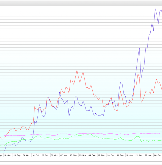Click the 31 Dec axis label
Screen dimensions: 162x165
120,155
